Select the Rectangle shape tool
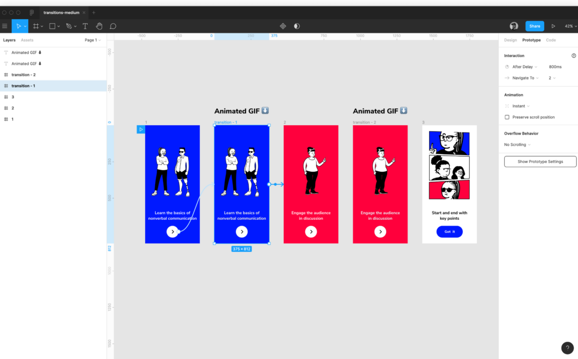578x359 pixels. [52, 26]
